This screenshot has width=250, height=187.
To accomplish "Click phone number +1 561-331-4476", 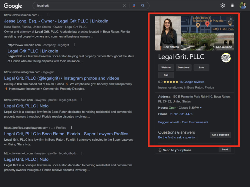I will coord(181,114).
